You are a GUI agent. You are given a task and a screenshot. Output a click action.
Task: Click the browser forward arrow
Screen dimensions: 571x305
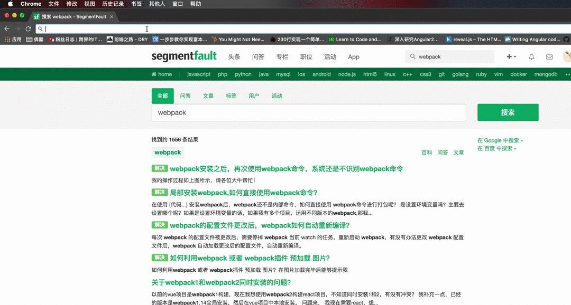click(x=17, y=28)
